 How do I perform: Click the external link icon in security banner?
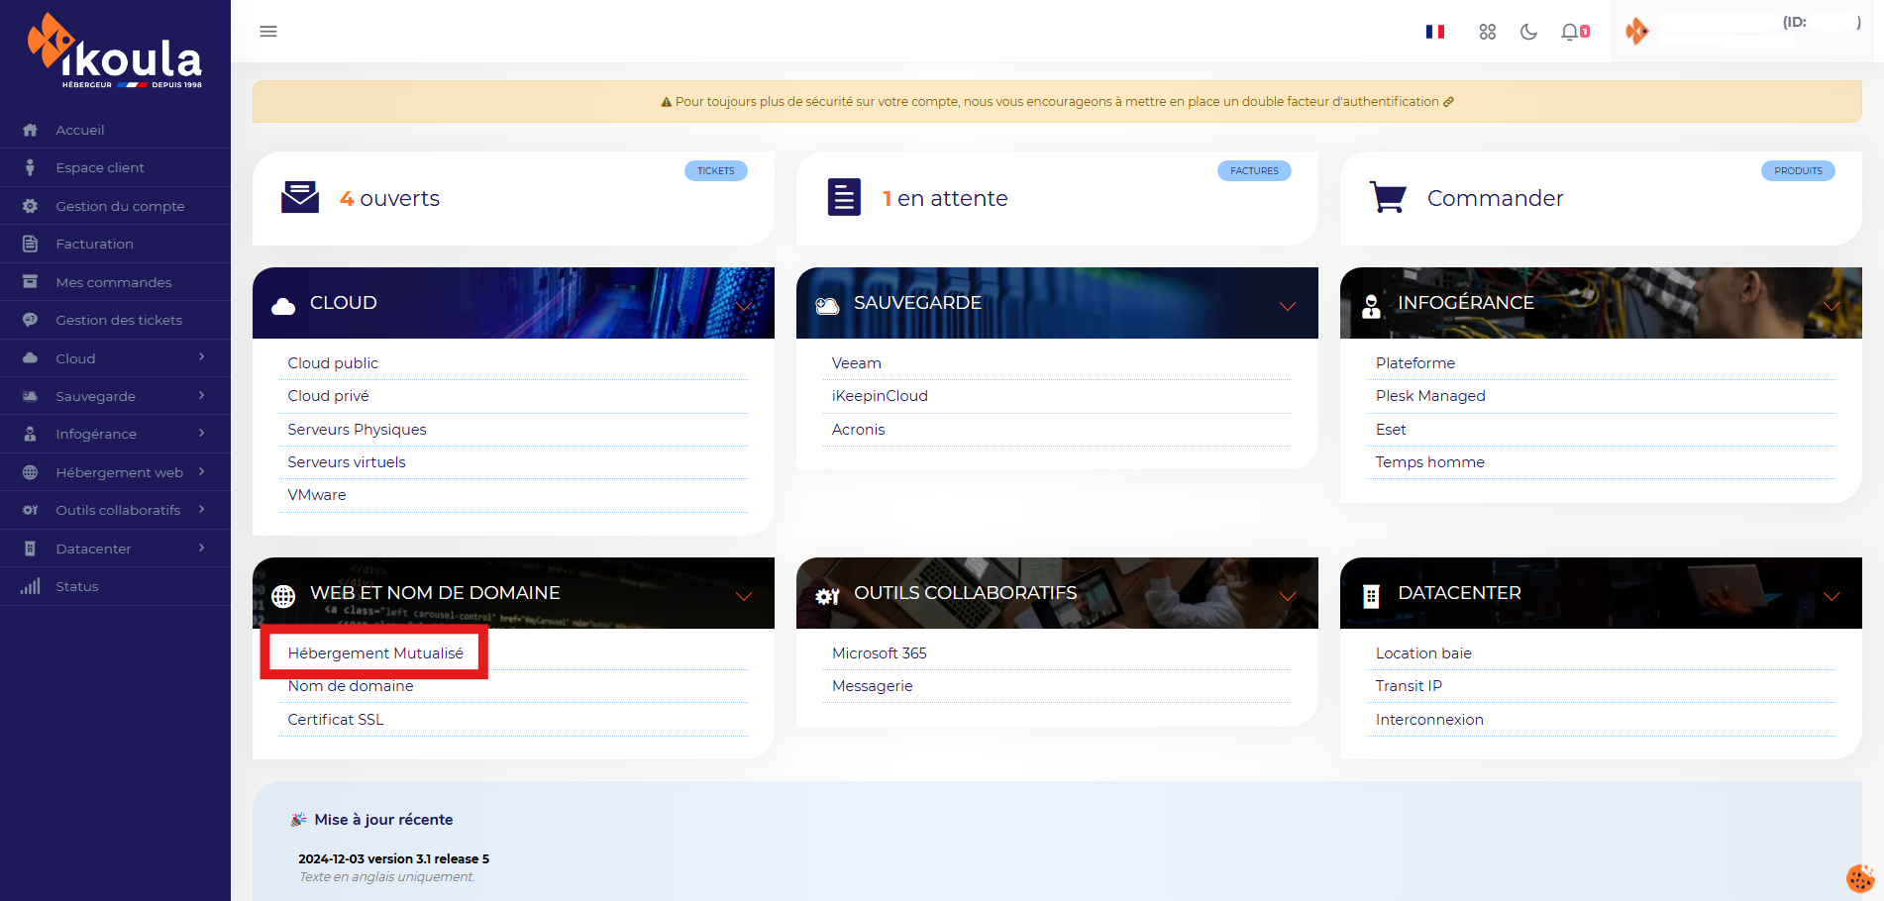pos(1448,102)
